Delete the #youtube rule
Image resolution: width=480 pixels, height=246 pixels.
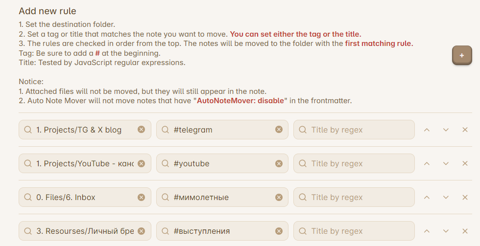pyautogui.click(x=465, y=163)
